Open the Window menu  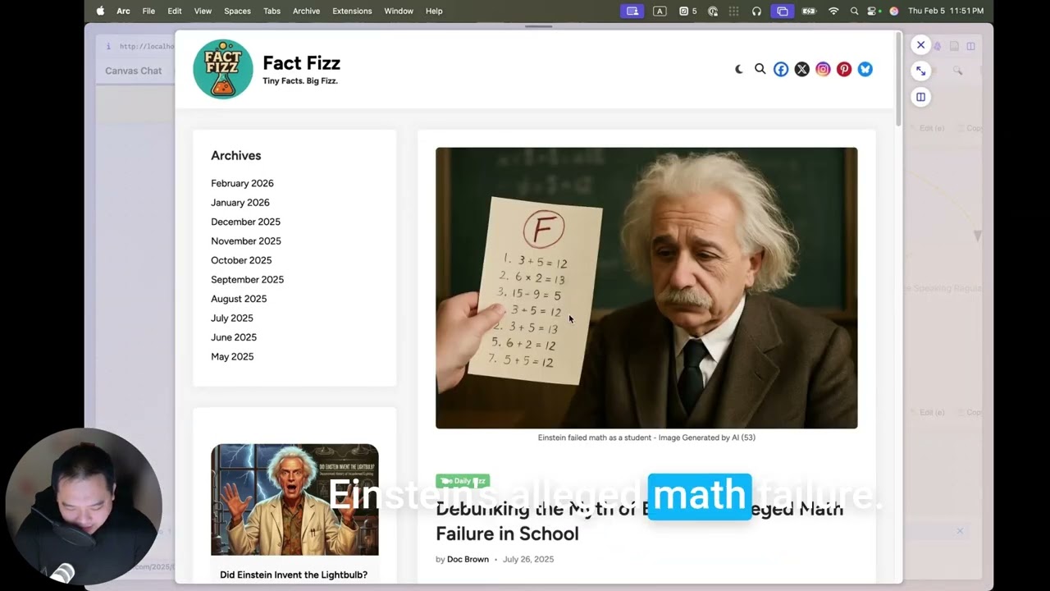[399, 11]
